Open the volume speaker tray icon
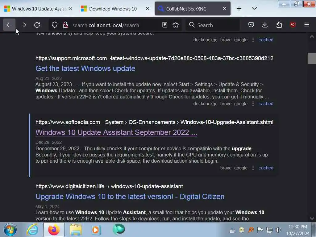Screen dimensions: 316x237 pyautogui.click(x=279, y=230)
